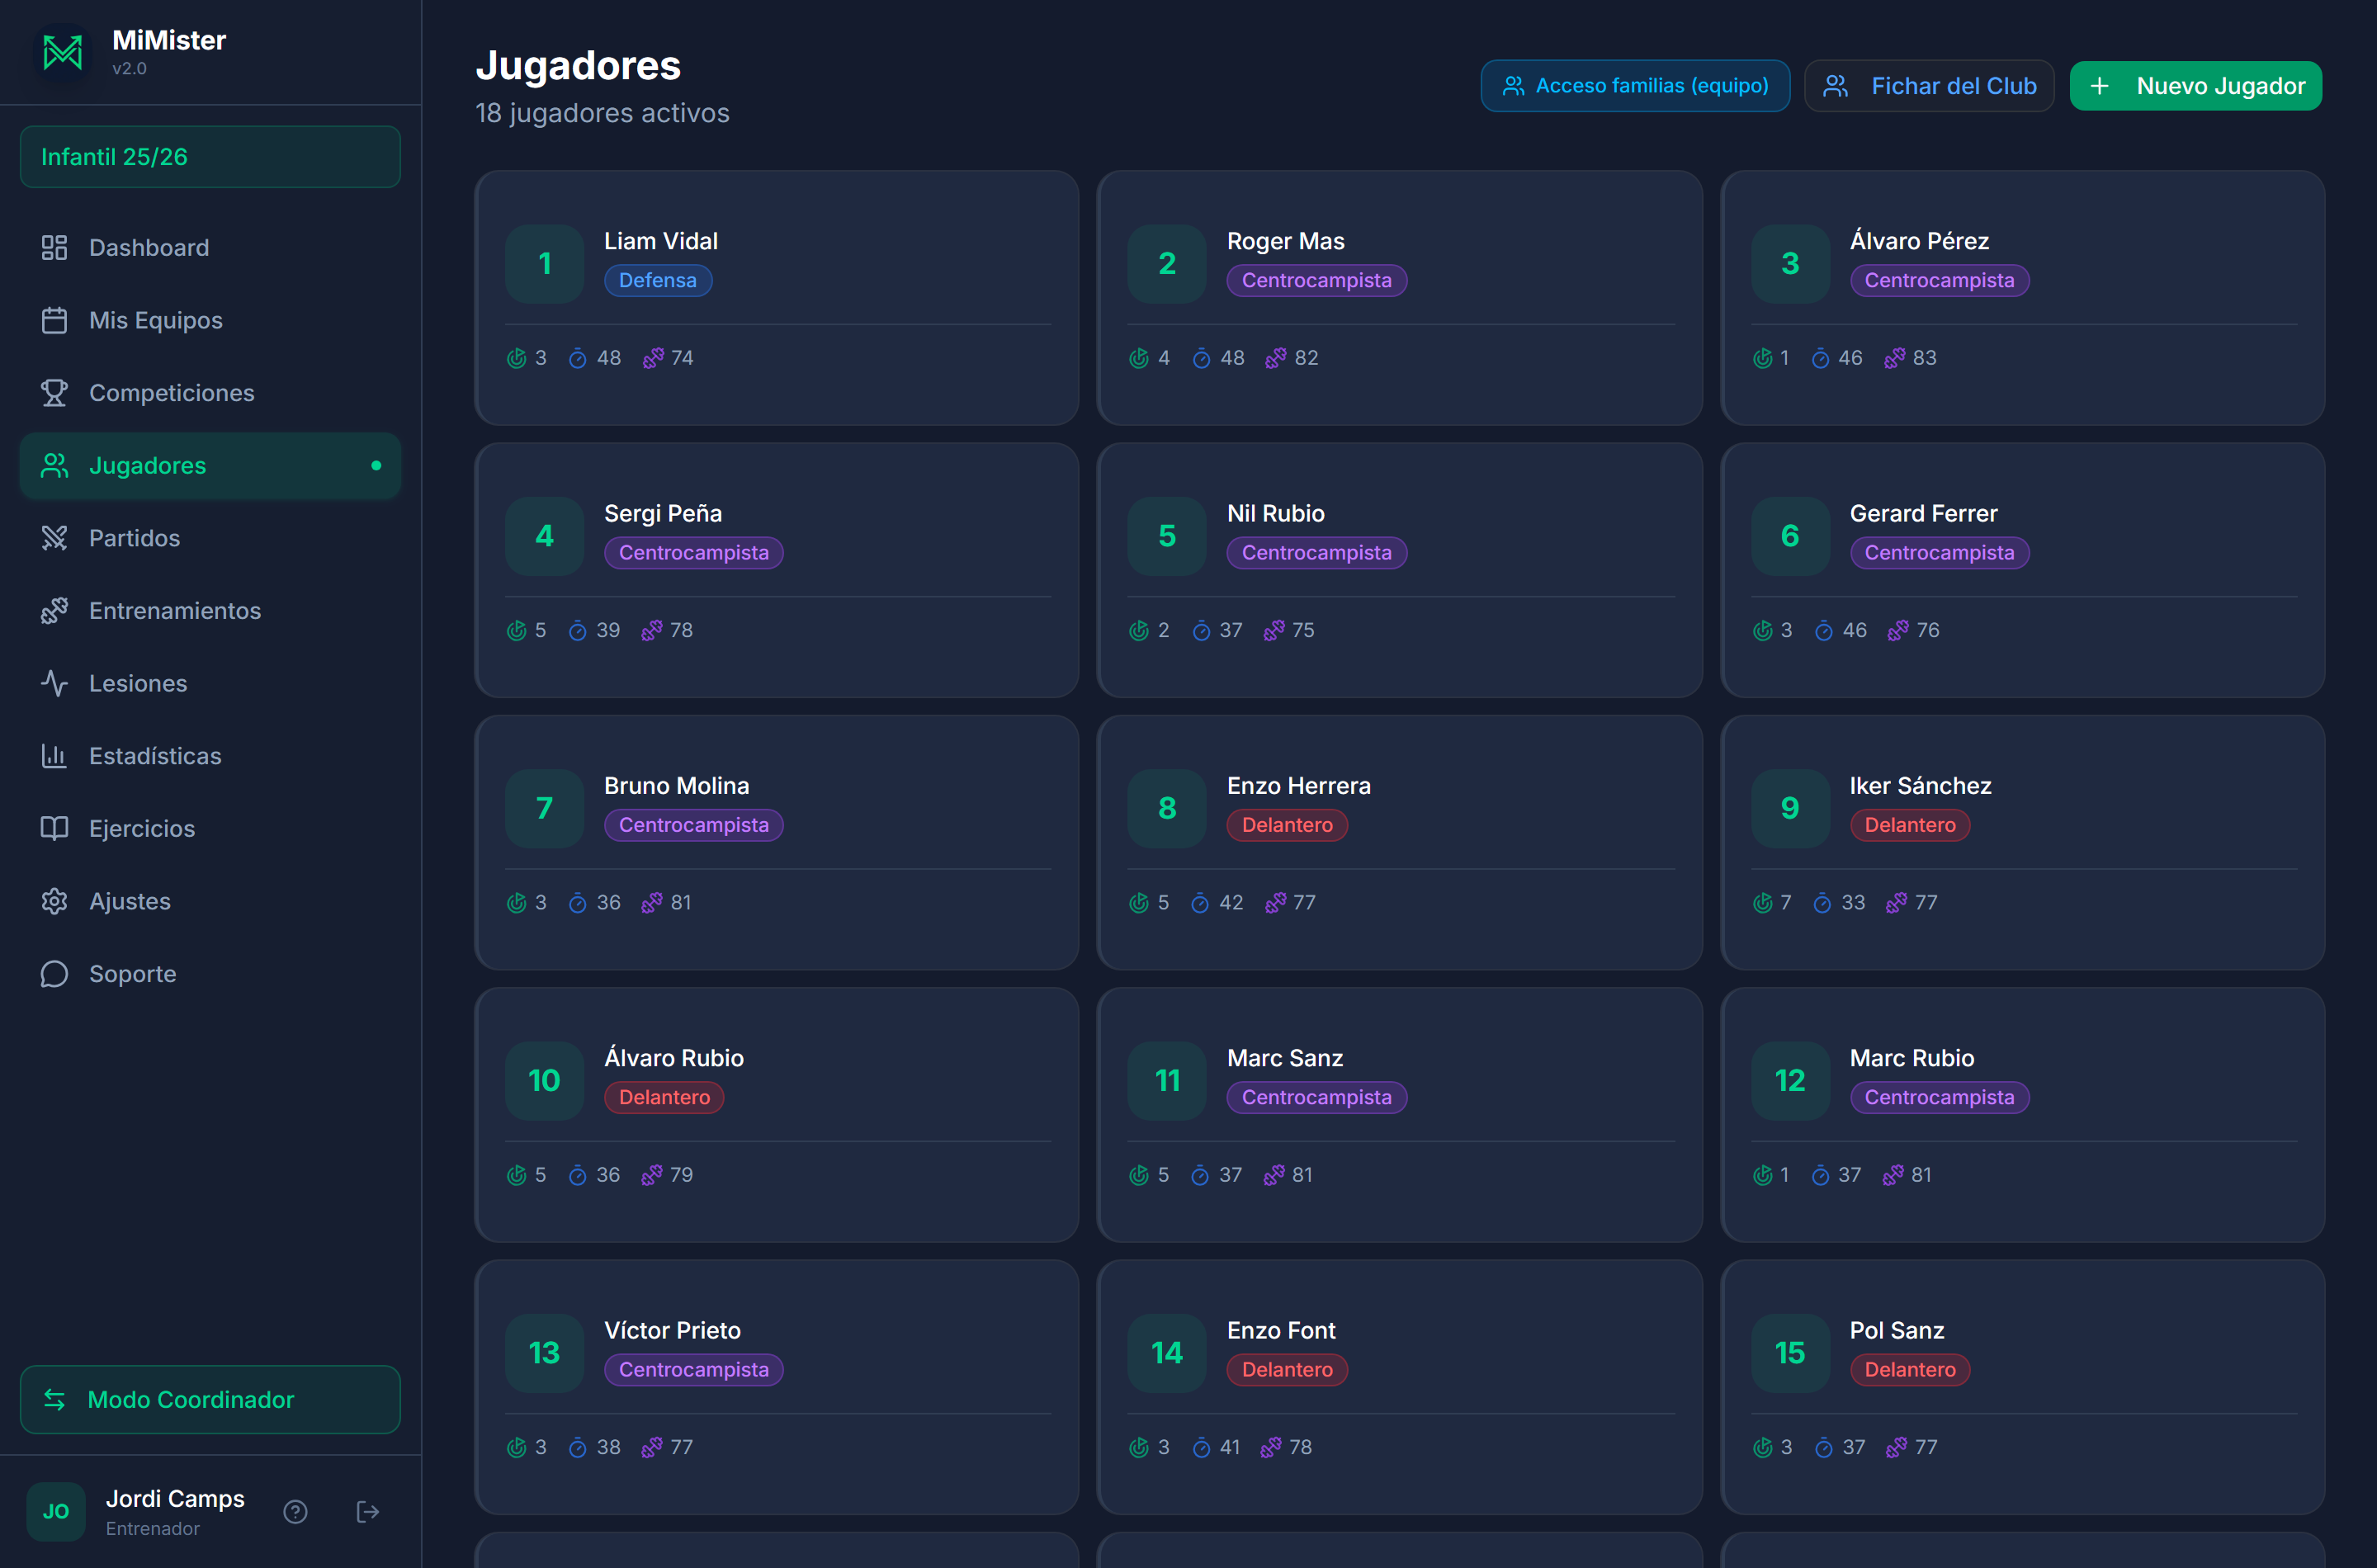This screenshot has width=2377, height=1568.
Task: Click the dumbbell icon on Bruno Molina's card
Action: click(652, 903)
